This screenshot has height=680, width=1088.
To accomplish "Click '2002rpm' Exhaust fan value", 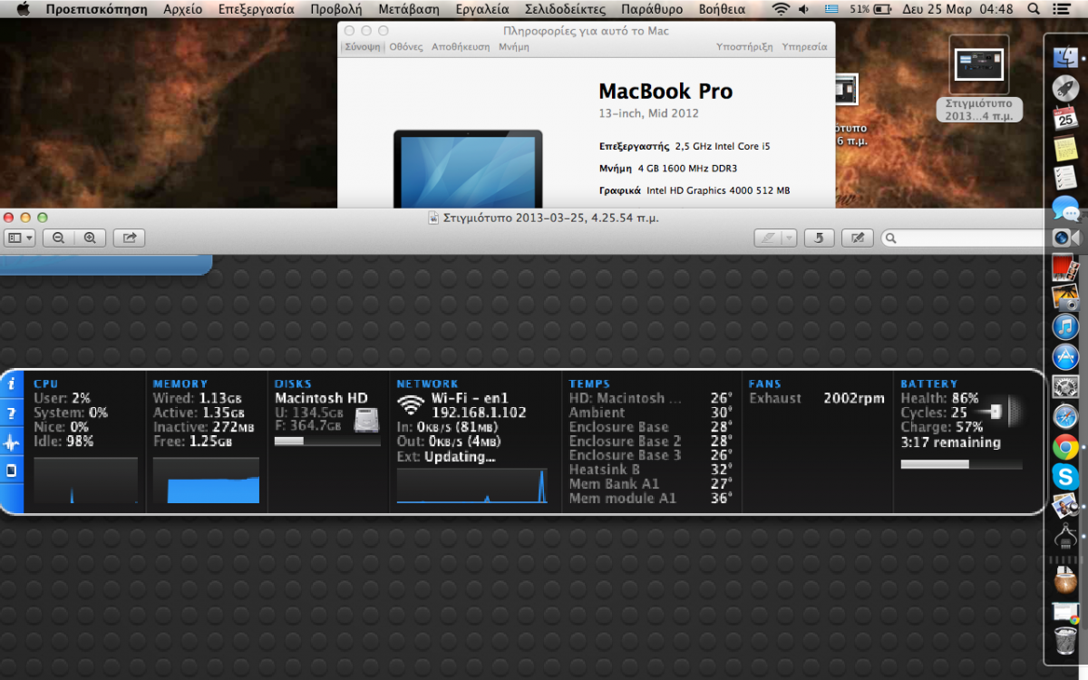I will pyautogui.click(x=853, y=398).
